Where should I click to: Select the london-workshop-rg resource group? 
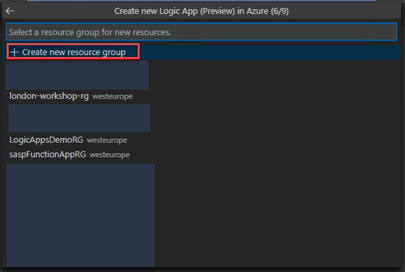49,96
